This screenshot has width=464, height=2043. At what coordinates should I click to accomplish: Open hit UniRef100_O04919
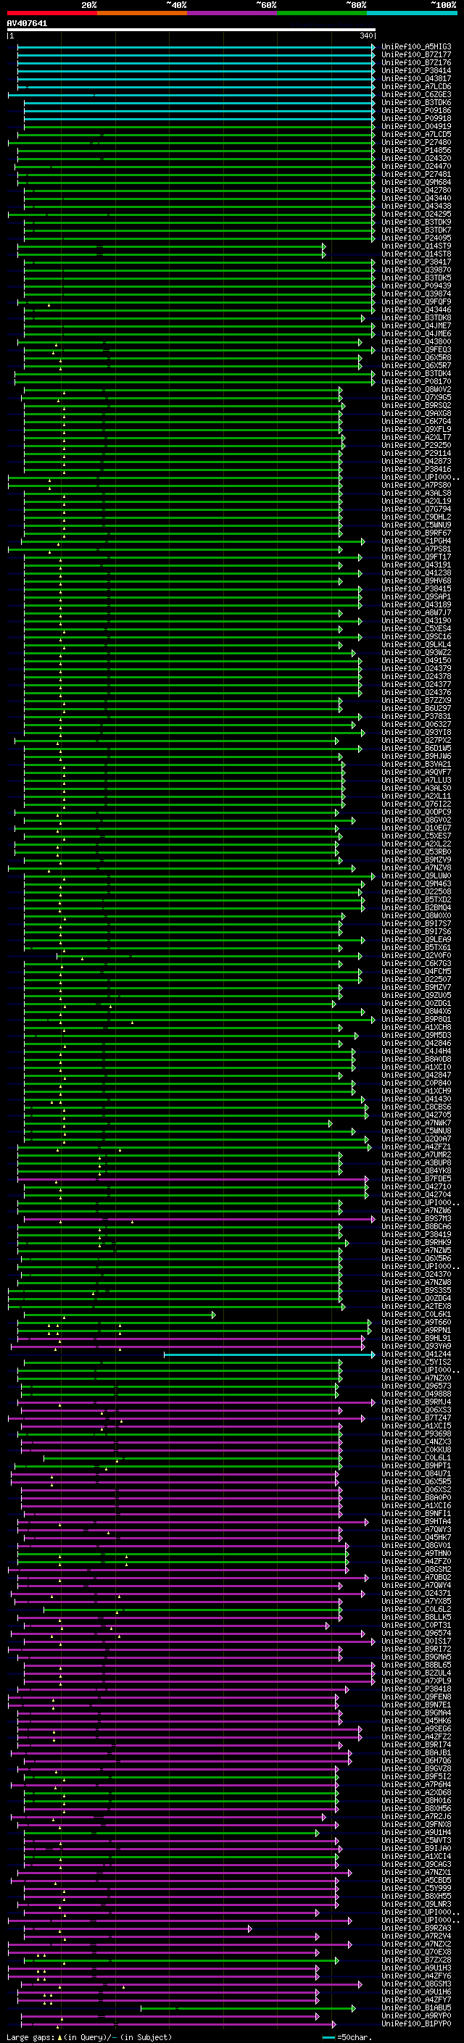point(416,126)
